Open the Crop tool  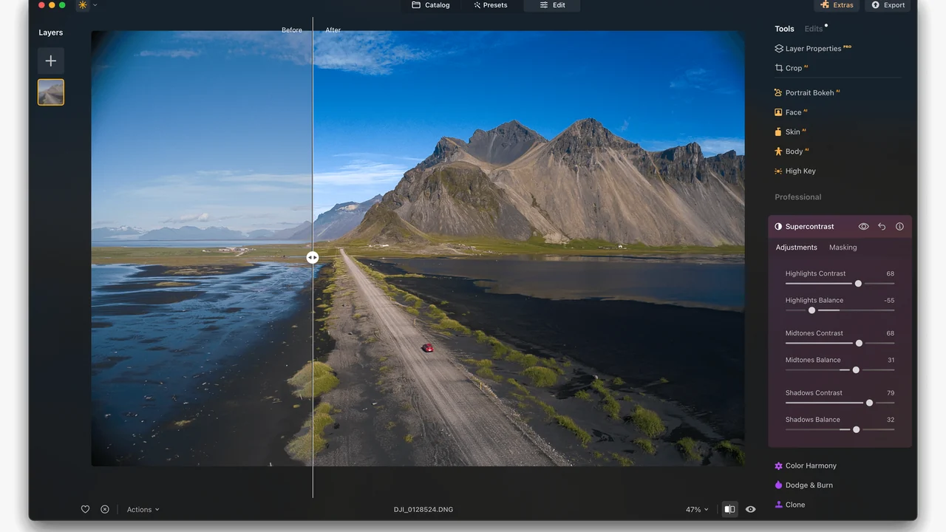point(791,68)
